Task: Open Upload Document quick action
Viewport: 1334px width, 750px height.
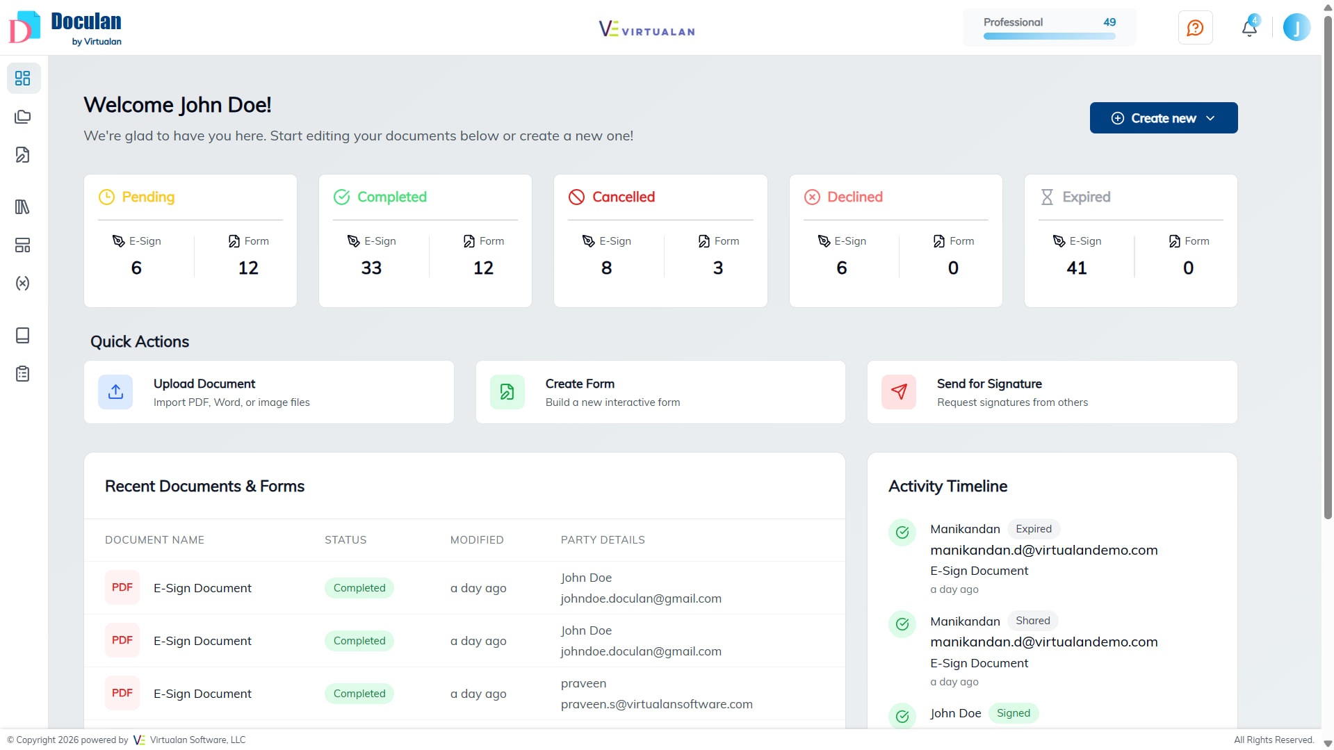Action: point(269,392)
